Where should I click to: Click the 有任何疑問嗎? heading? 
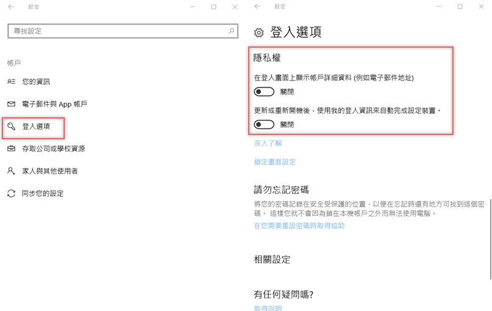(284, 295)
